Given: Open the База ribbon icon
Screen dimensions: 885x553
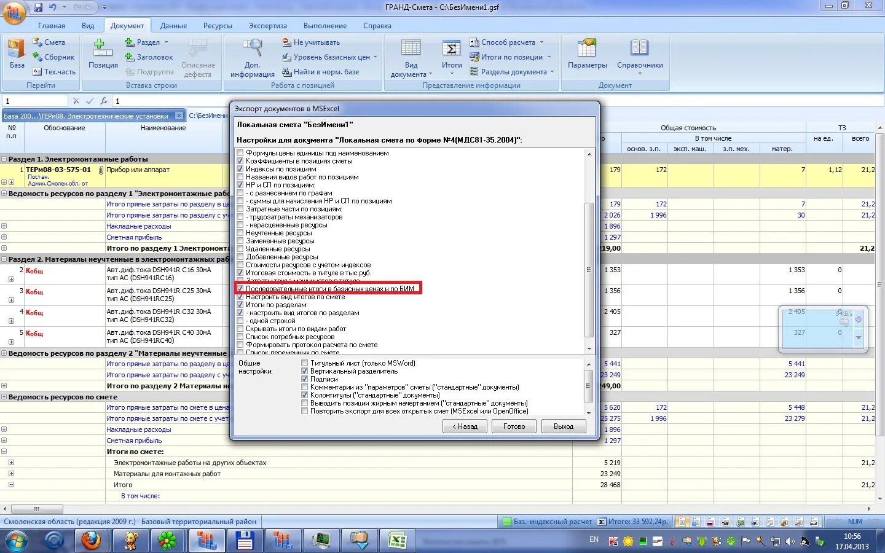Looking at the screenshot, I should coord(17,54).
